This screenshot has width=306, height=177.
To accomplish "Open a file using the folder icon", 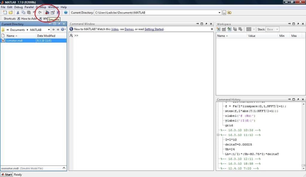I will click(11, 13).
